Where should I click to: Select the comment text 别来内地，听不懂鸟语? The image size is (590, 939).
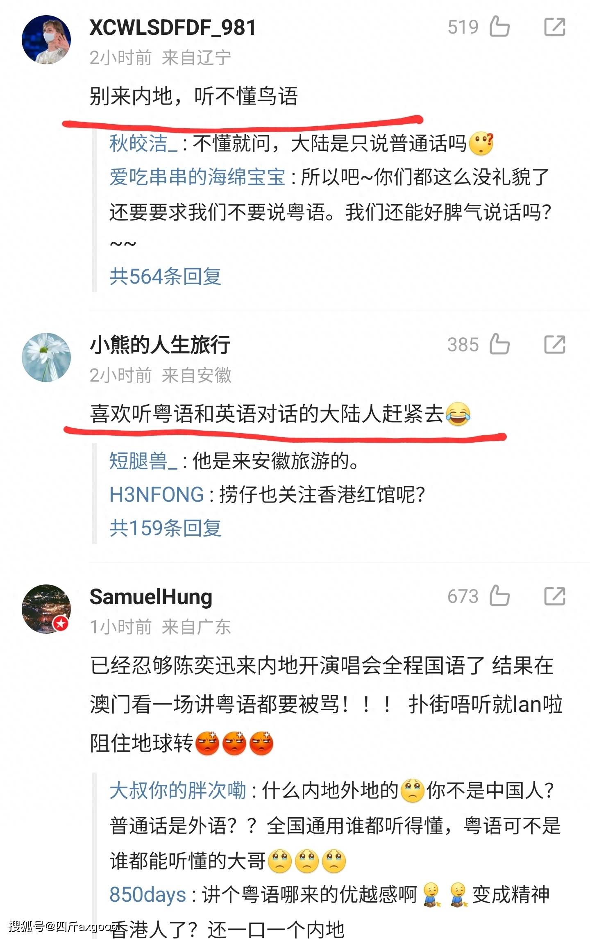pyautogui.click(x=194, y=96)
